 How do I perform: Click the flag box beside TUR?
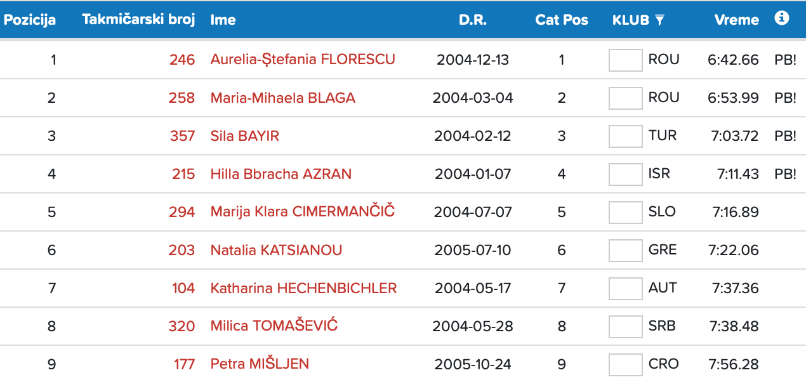click(x=625, y=136)
